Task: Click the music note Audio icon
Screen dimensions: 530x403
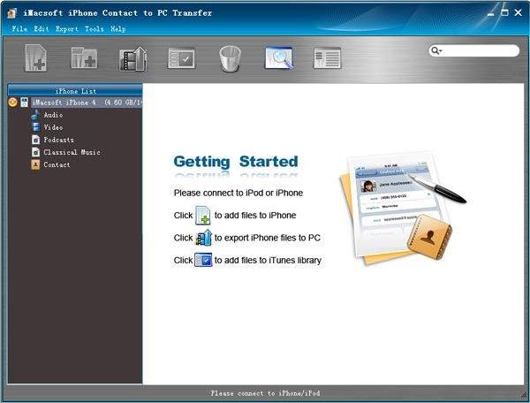Action: [35, 115]
